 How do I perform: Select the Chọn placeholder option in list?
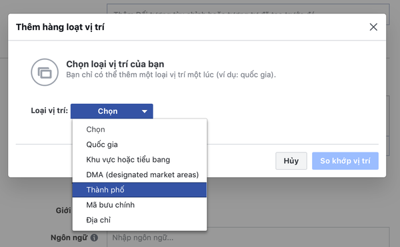tap(139, 129)
